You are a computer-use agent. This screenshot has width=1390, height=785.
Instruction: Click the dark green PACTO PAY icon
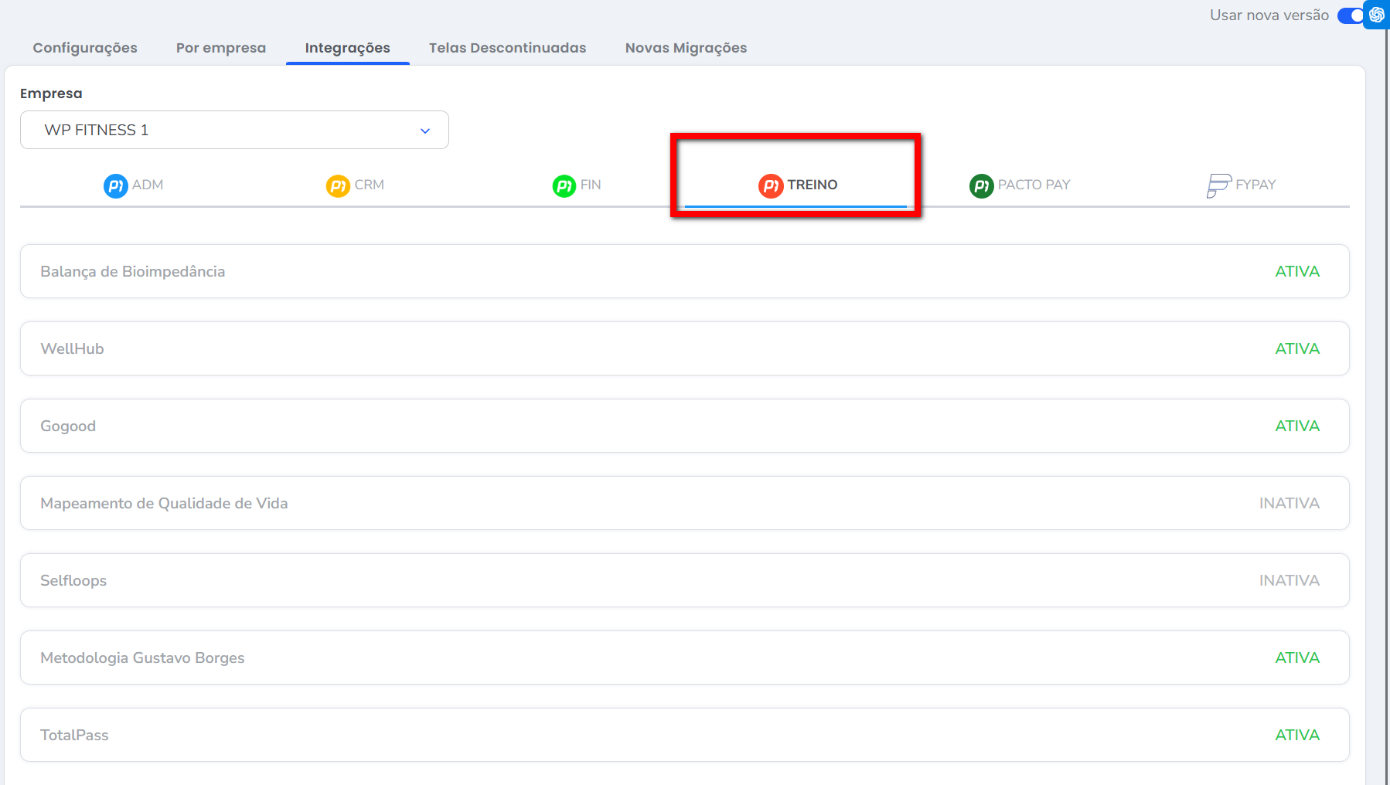point(981,185)
